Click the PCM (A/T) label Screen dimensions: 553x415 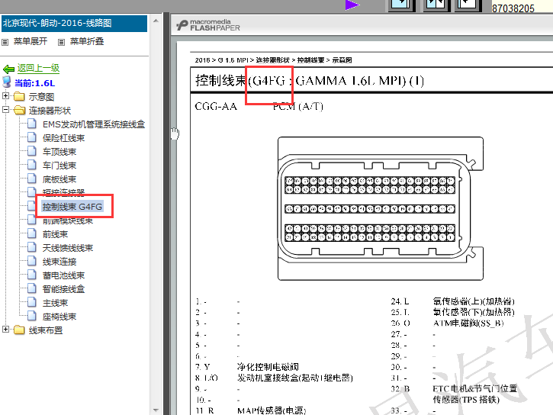pos(298,107)
